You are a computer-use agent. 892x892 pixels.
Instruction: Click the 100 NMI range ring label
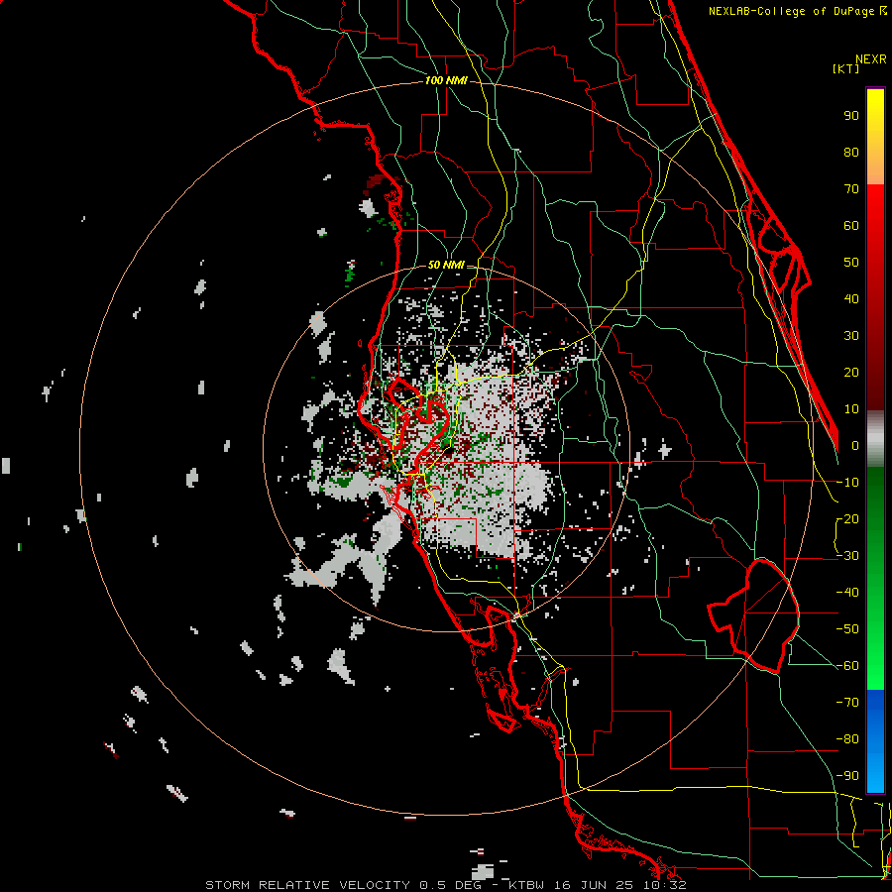446,81
